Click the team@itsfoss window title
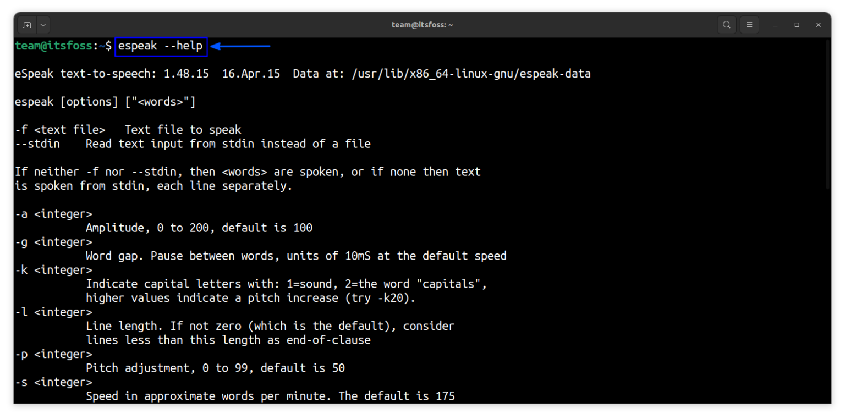Image resolution: width=845 pixels, height=419 pixels. click(x=422, y=25)
